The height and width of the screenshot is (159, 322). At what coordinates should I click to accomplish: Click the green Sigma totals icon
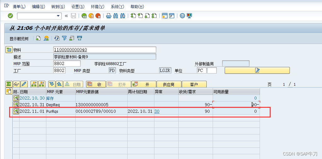tap(9, 84)
